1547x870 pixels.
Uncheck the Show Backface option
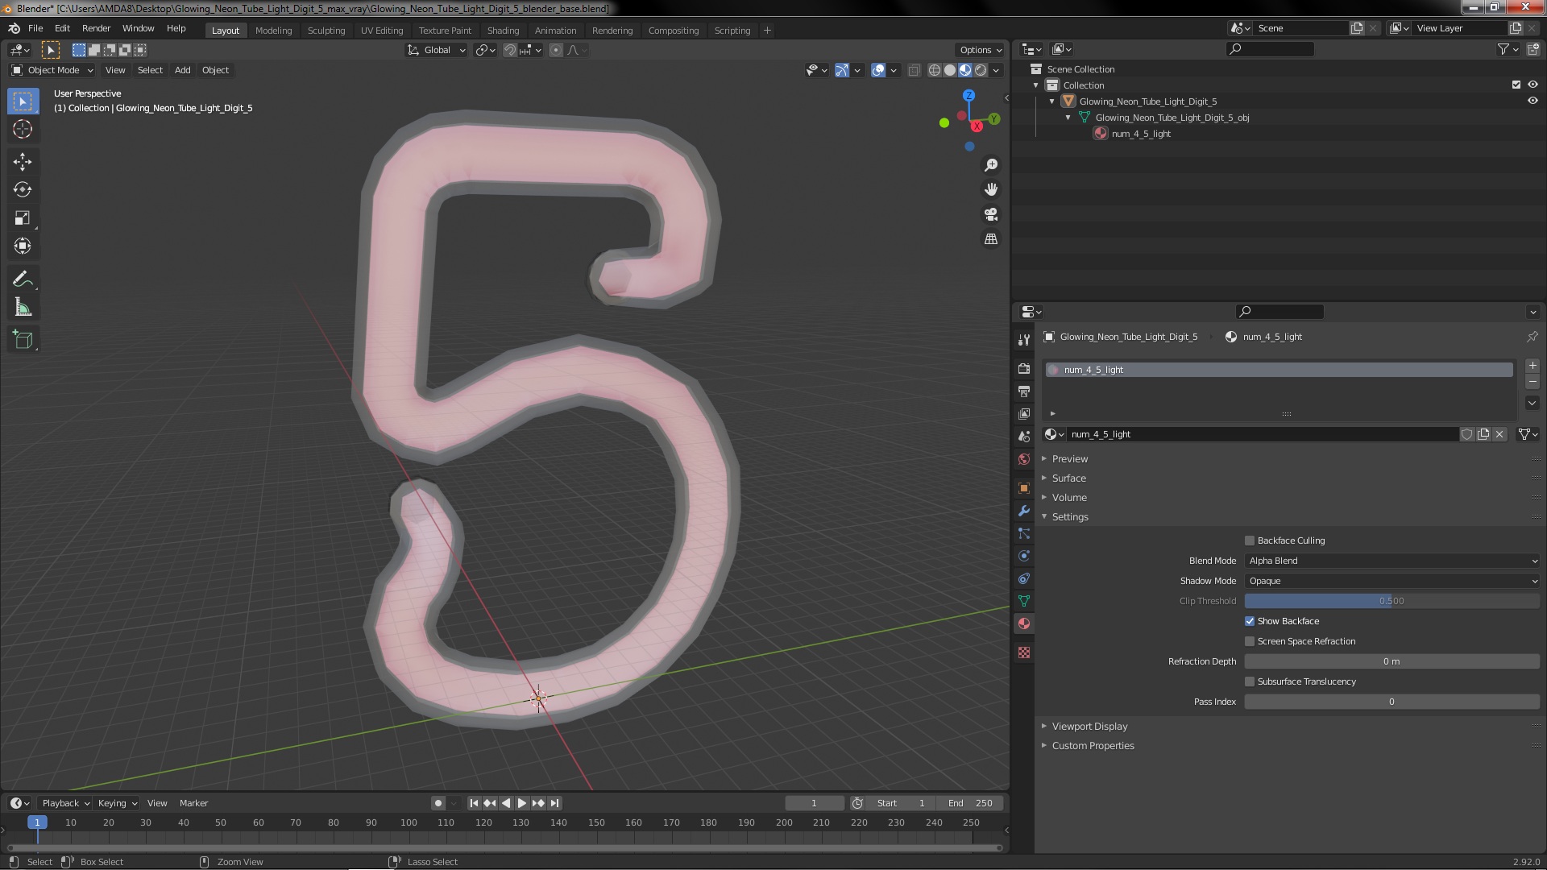pos(1250,621)
